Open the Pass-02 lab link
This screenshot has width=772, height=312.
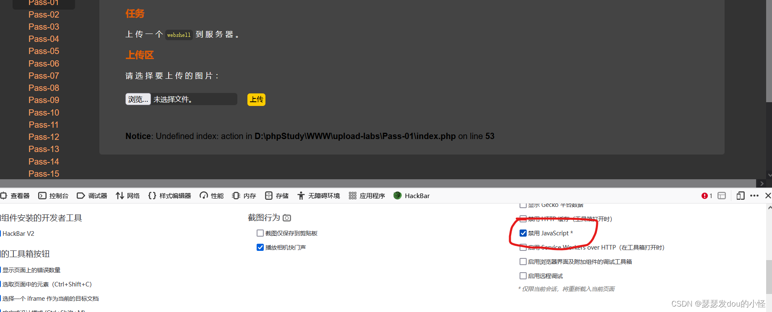pyautogui.click(x=44, y=15)
